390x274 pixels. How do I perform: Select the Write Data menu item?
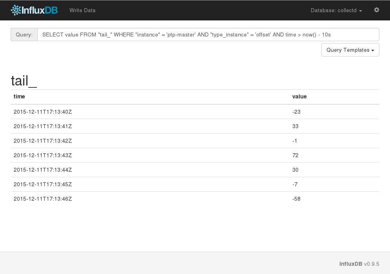tap(82, 11)
